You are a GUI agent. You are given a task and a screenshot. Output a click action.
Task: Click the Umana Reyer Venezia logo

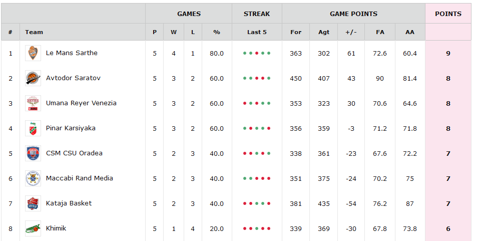click(33, 103)
